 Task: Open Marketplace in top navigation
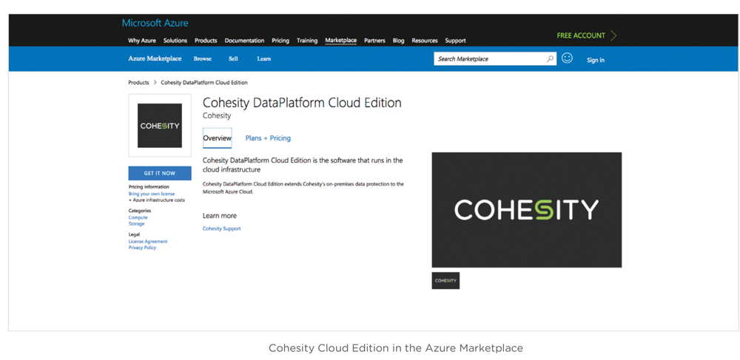click(340, 41)
